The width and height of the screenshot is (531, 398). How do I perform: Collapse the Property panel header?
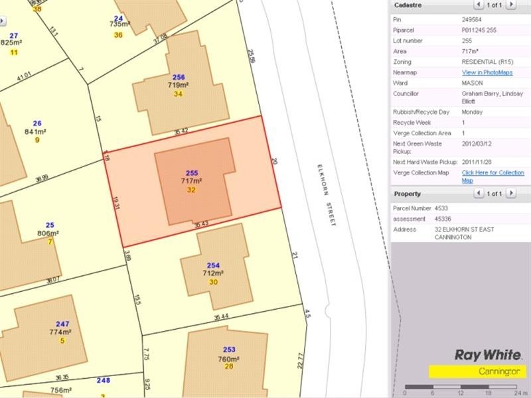click(x=408, y=194)
